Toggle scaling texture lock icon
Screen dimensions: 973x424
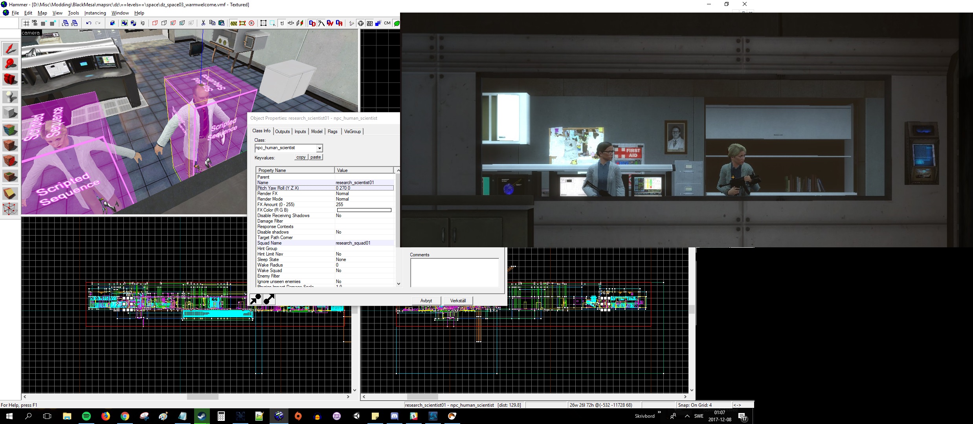(291, 23)
